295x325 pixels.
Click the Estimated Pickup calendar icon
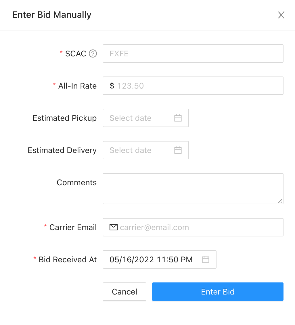coord(178,118)
